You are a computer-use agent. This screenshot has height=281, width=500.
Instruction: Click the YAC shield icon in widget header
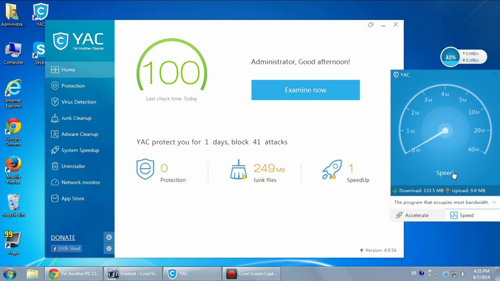(x=396, y=75)
